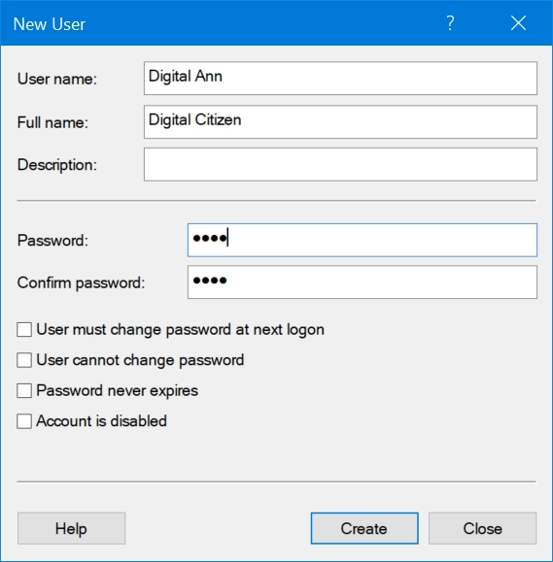Screen dimensions: 553x562
Task: Click the Create button
Action: click(x=364, y=528)
